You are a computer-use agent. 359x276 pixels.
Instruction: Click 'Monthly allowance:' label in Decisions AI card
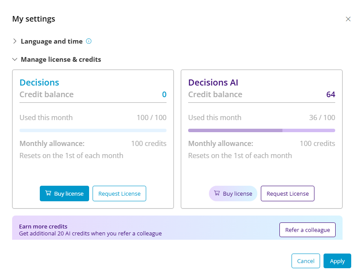pyautogui.click(x=221, y=143)
